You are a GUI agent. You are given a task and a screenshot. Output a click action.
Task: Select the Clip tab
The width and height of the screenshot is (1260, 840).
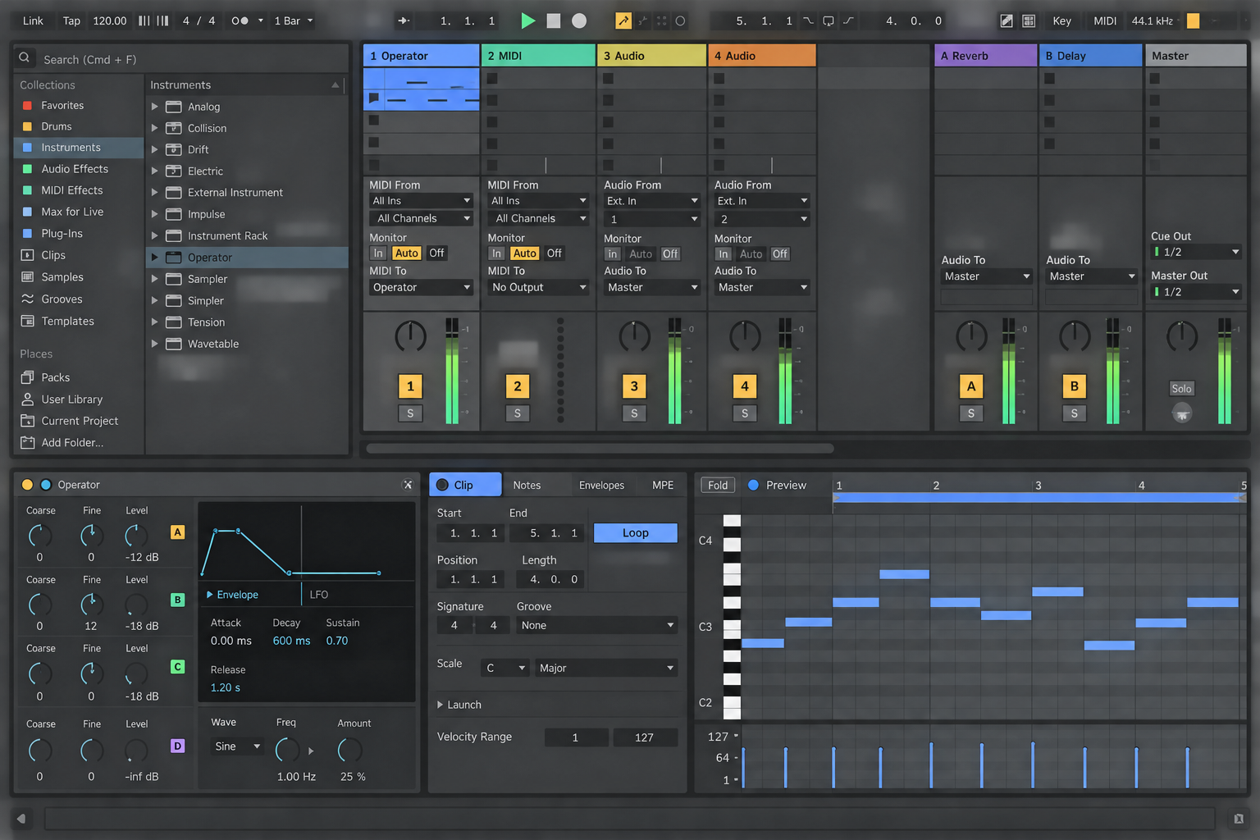465,485
